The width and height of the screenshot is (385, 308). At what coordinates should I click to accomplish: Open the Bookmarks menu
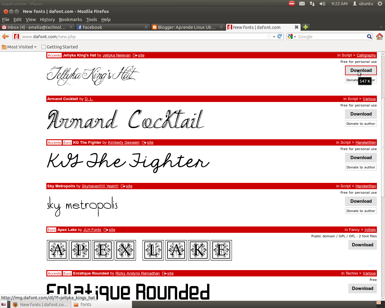point(70,20)
